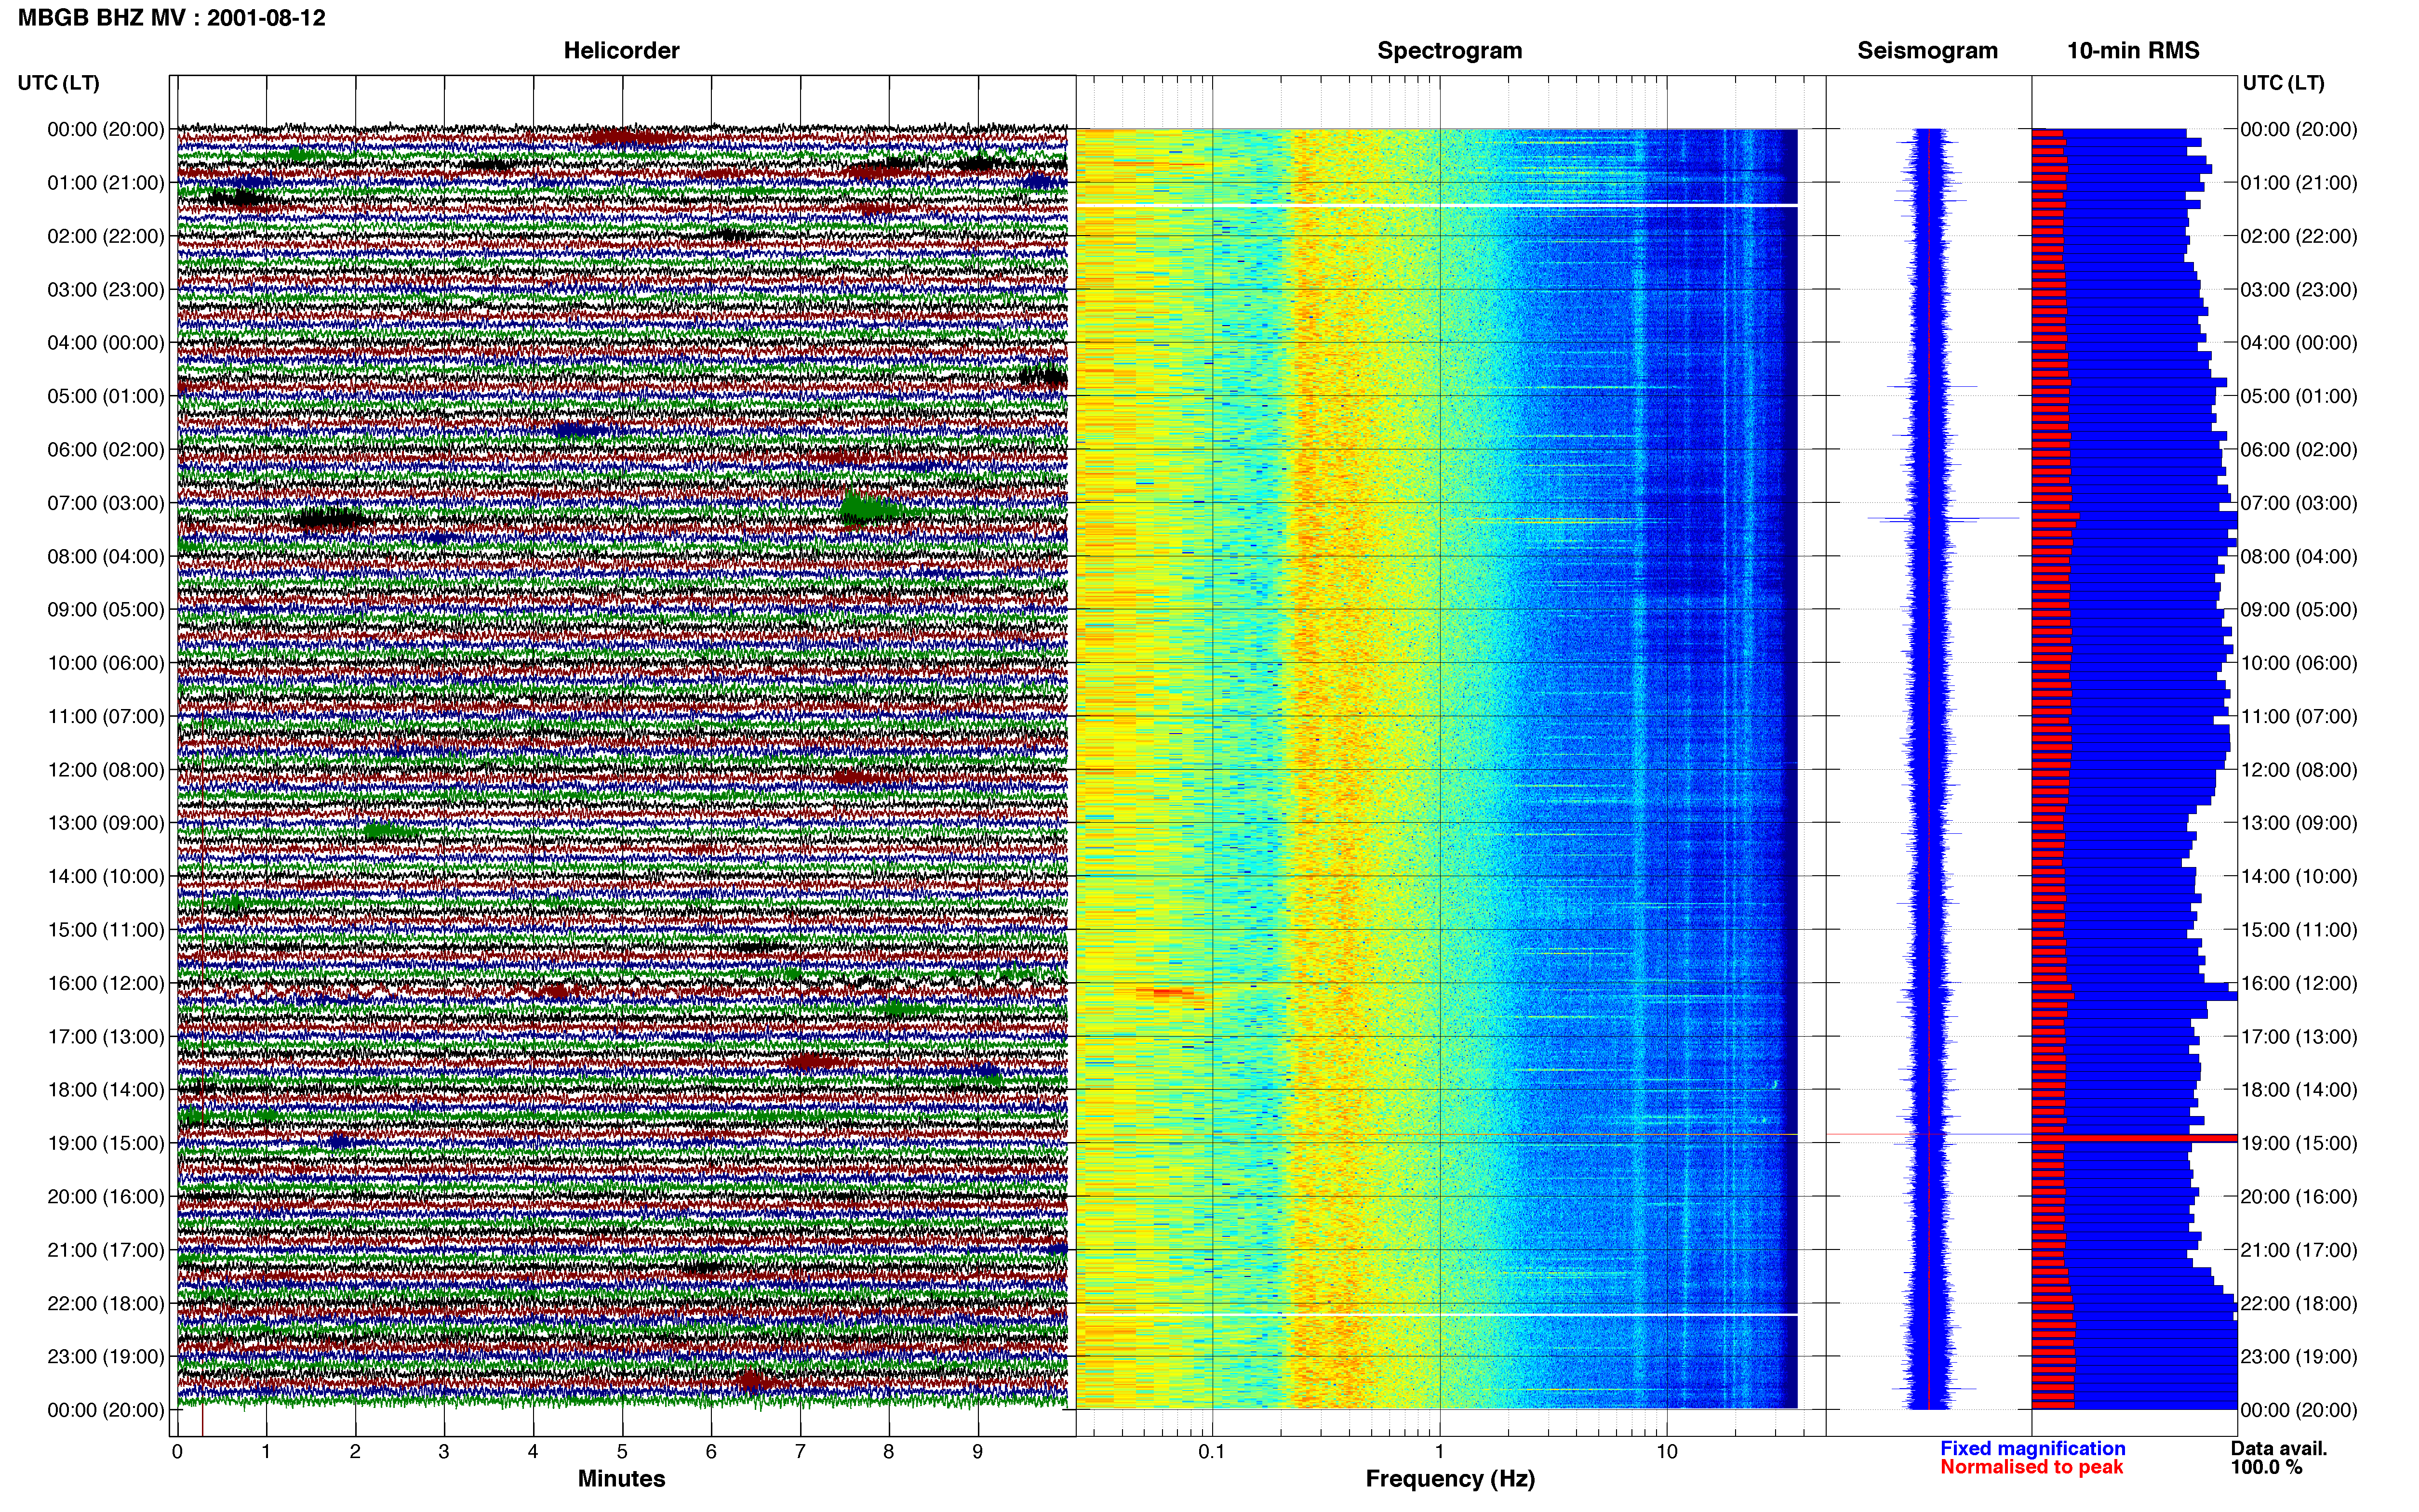Click frequency tick label '10'
The height and width of the screenshot is (1512, 2419).
[x=1667, y=1452]
